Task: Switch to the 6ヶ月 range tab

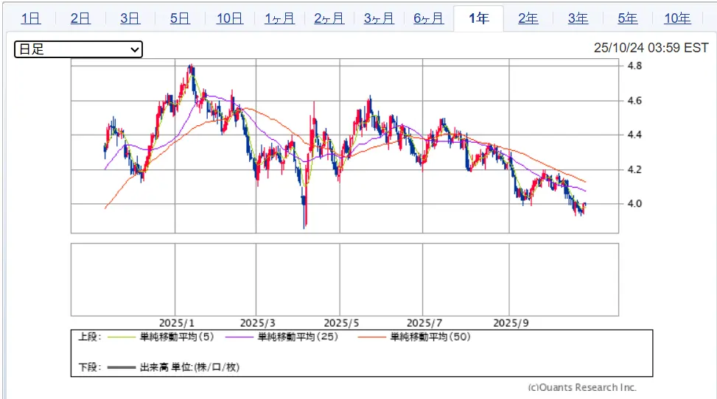Action: tap(428, 18)
